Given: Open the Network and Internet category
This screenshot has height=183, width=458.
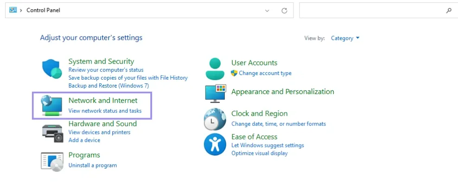Looking at the screenshot, I should [103, 101].
